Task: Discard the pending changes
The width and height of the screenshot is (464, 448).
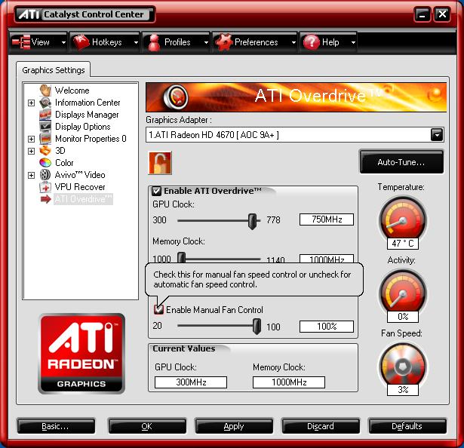Action: (321, 426)
